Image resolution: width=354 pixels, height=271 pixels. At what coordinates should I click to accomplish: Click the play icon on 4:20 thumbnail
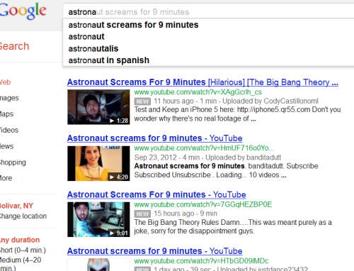[x=112, y=177]
